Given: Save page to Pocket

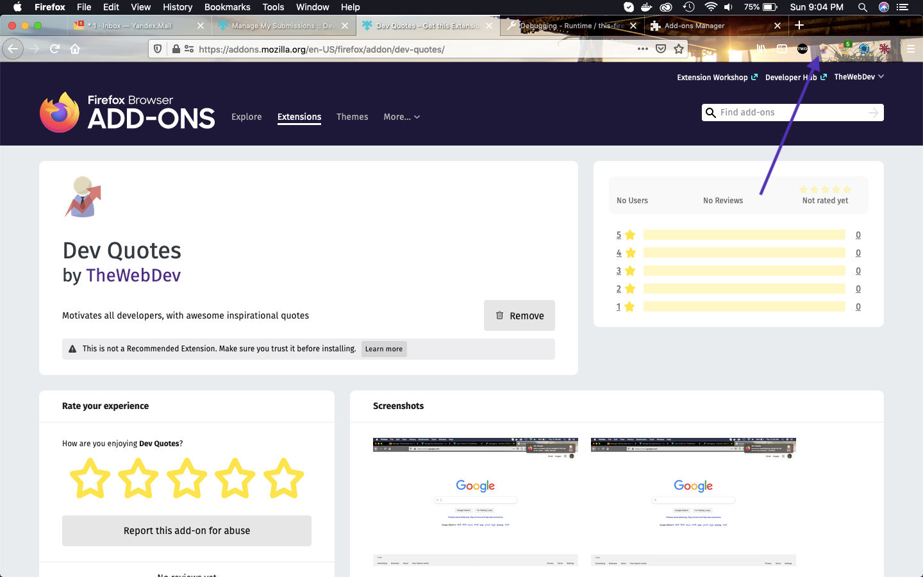Looking at the screenshot, I should [x=661, y=49].
